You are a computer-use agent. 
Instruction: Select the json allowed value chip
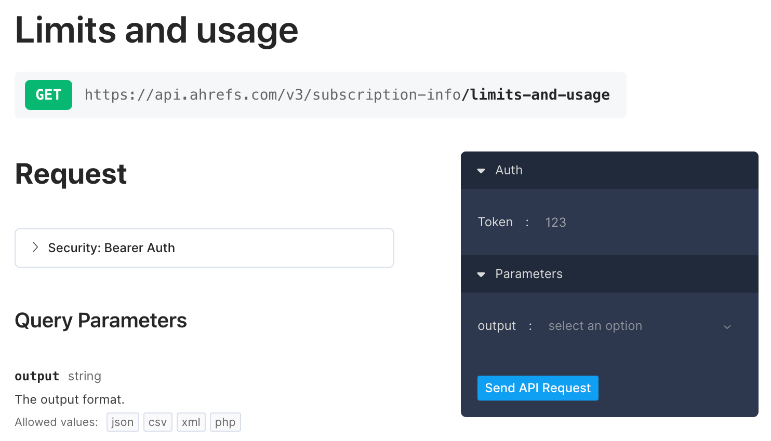coord(123,422)
